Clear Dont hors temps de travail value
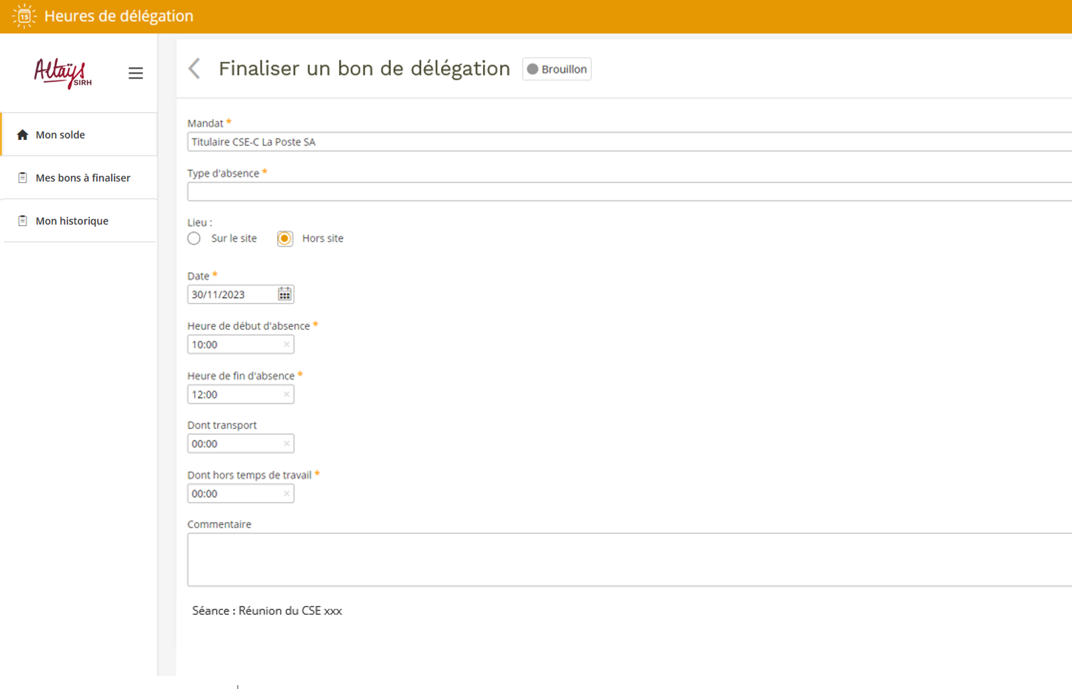 [x=286, y=494]
